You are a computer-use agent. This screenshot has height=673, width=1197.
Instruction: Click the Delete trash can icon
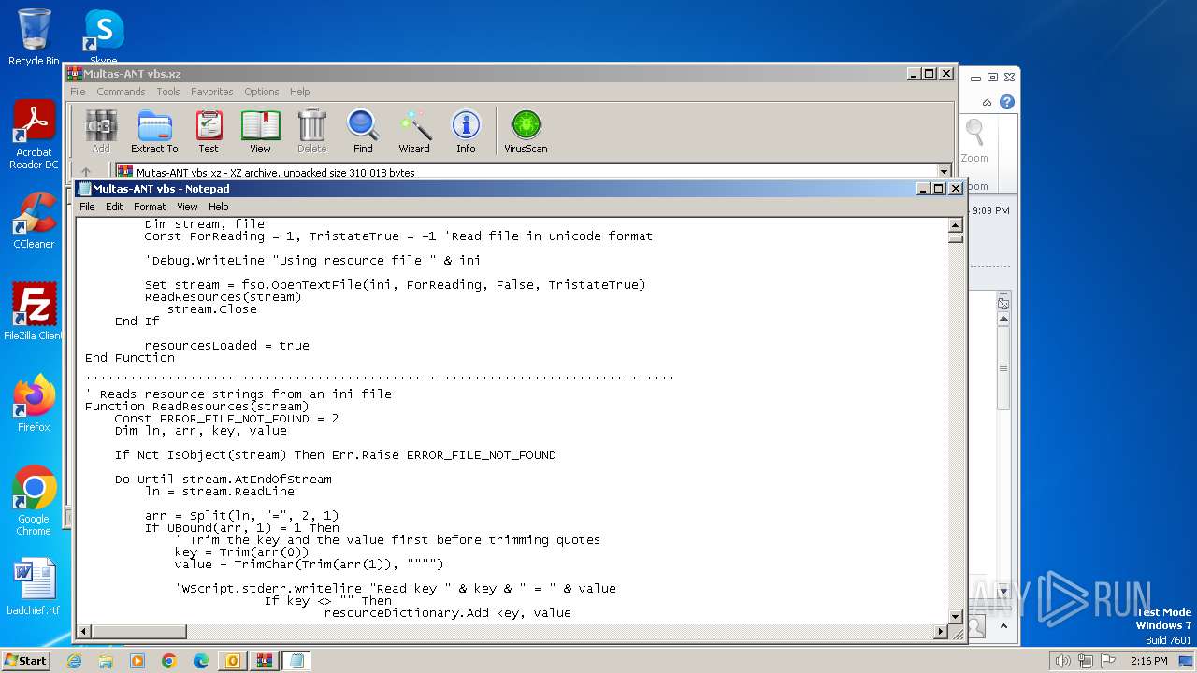pyautogui.click(x=311, y=131)
